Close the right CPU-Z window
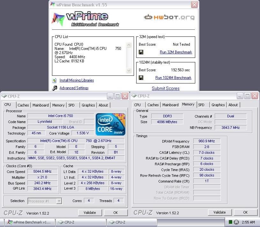 coord(255,96)
